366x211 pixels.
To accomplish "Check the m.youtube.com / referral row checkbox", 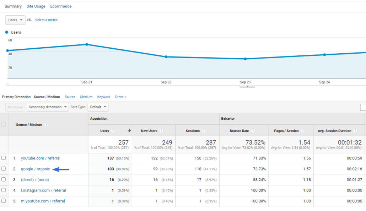I will pos(4,201).
